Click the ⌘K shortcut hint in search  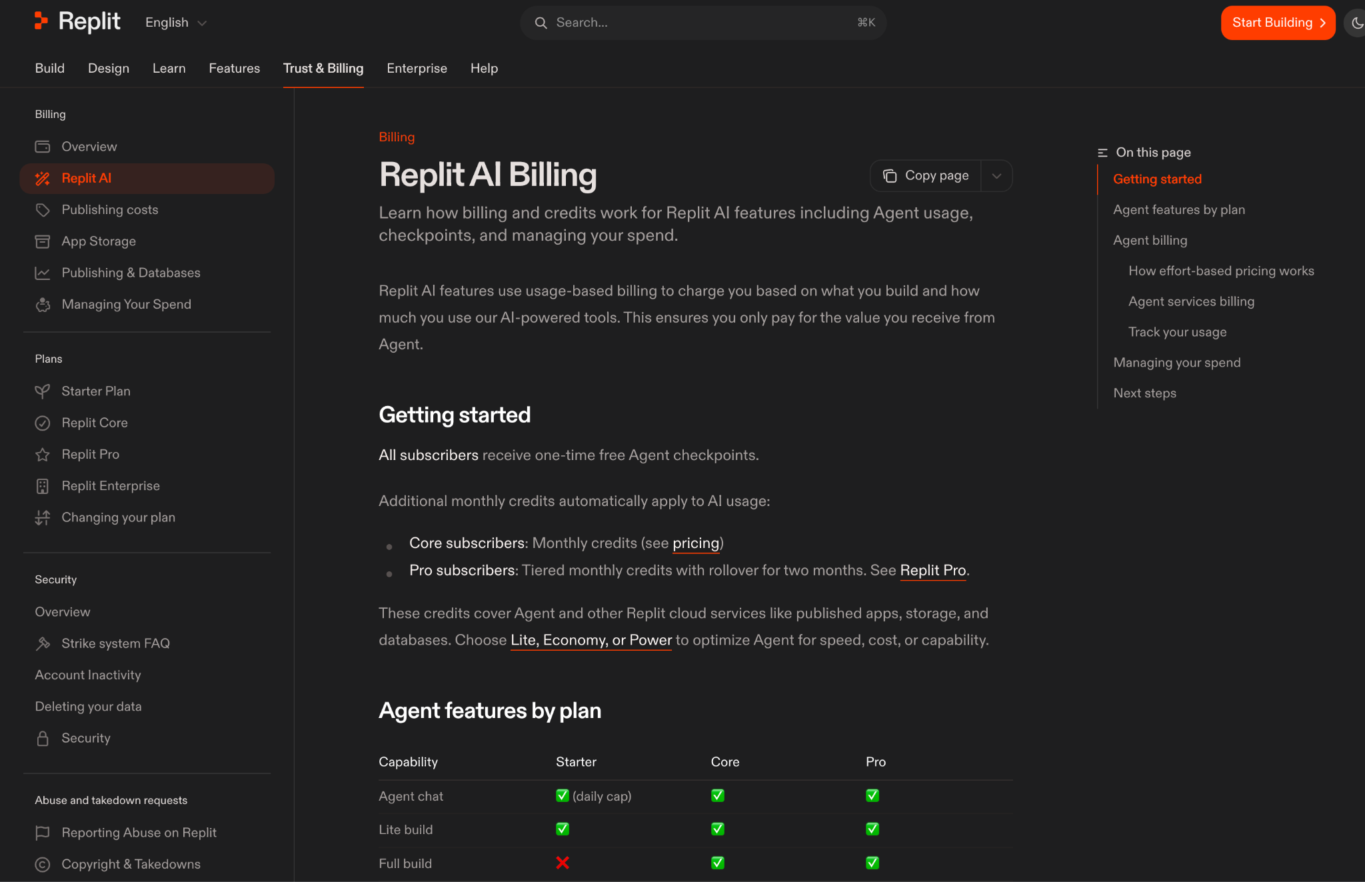pos(866,23)
